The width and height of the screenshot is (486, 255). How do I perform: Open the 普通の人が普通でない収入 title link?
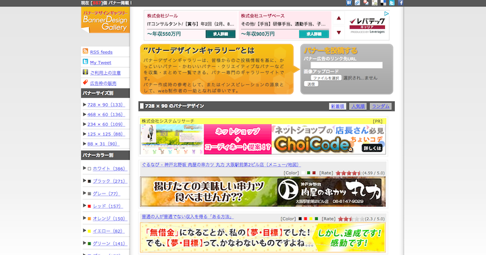(x=187, y=217)
